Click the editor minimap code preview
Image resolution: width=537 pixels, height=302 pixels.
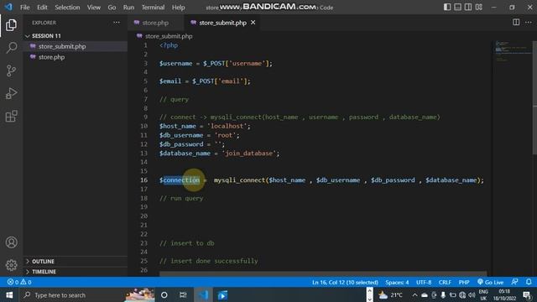pyautogui.click(x=512, y=51)
